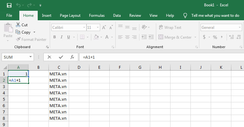Screen dimensions: 244x127
Task: Expand the Paste options arrow
Action: pyautogui.click(x=8, y=41)
